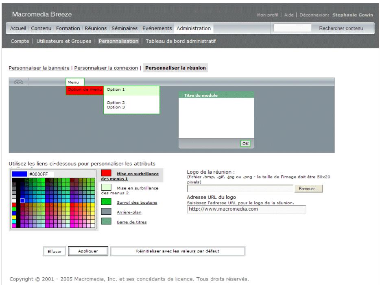
Task: Click the Appliquer button
Action: coord(88,251)
